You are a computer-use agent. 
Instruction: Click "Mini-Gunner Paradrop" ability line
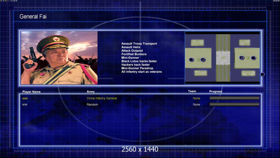pos(137,68)
